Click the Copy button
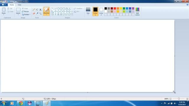The height and width of the screenshot is (106, 189). (x=10, y=11)
